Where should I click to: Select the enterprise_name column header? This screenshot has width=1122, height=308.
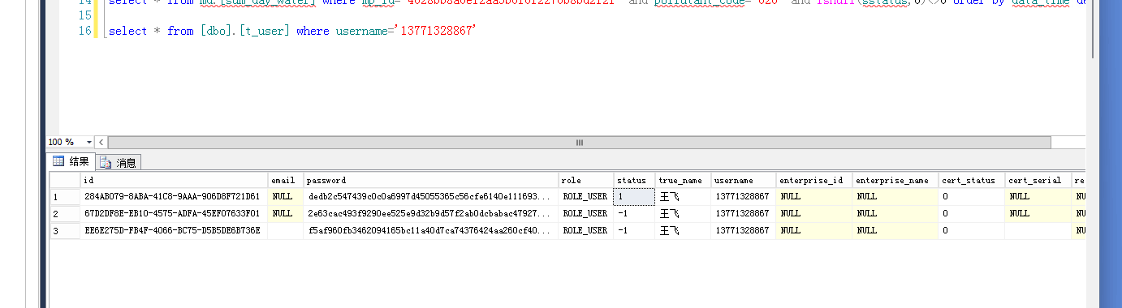(895, 180)
